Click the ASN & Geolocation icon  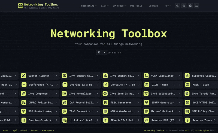105,111
